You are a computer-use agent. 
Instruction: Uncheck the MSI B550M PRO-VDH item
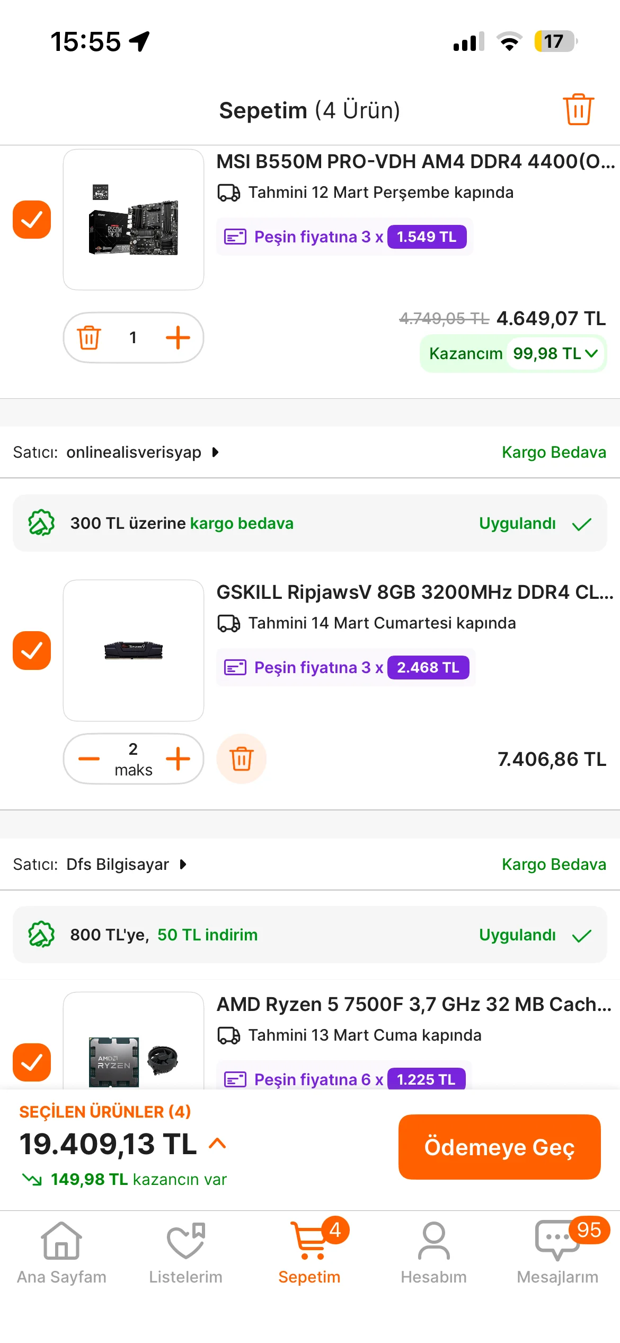[x=32, y=220]
